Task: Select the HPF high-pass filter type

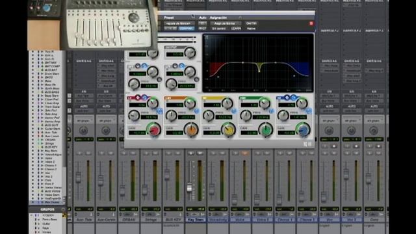Action: (x=144, y=66)
